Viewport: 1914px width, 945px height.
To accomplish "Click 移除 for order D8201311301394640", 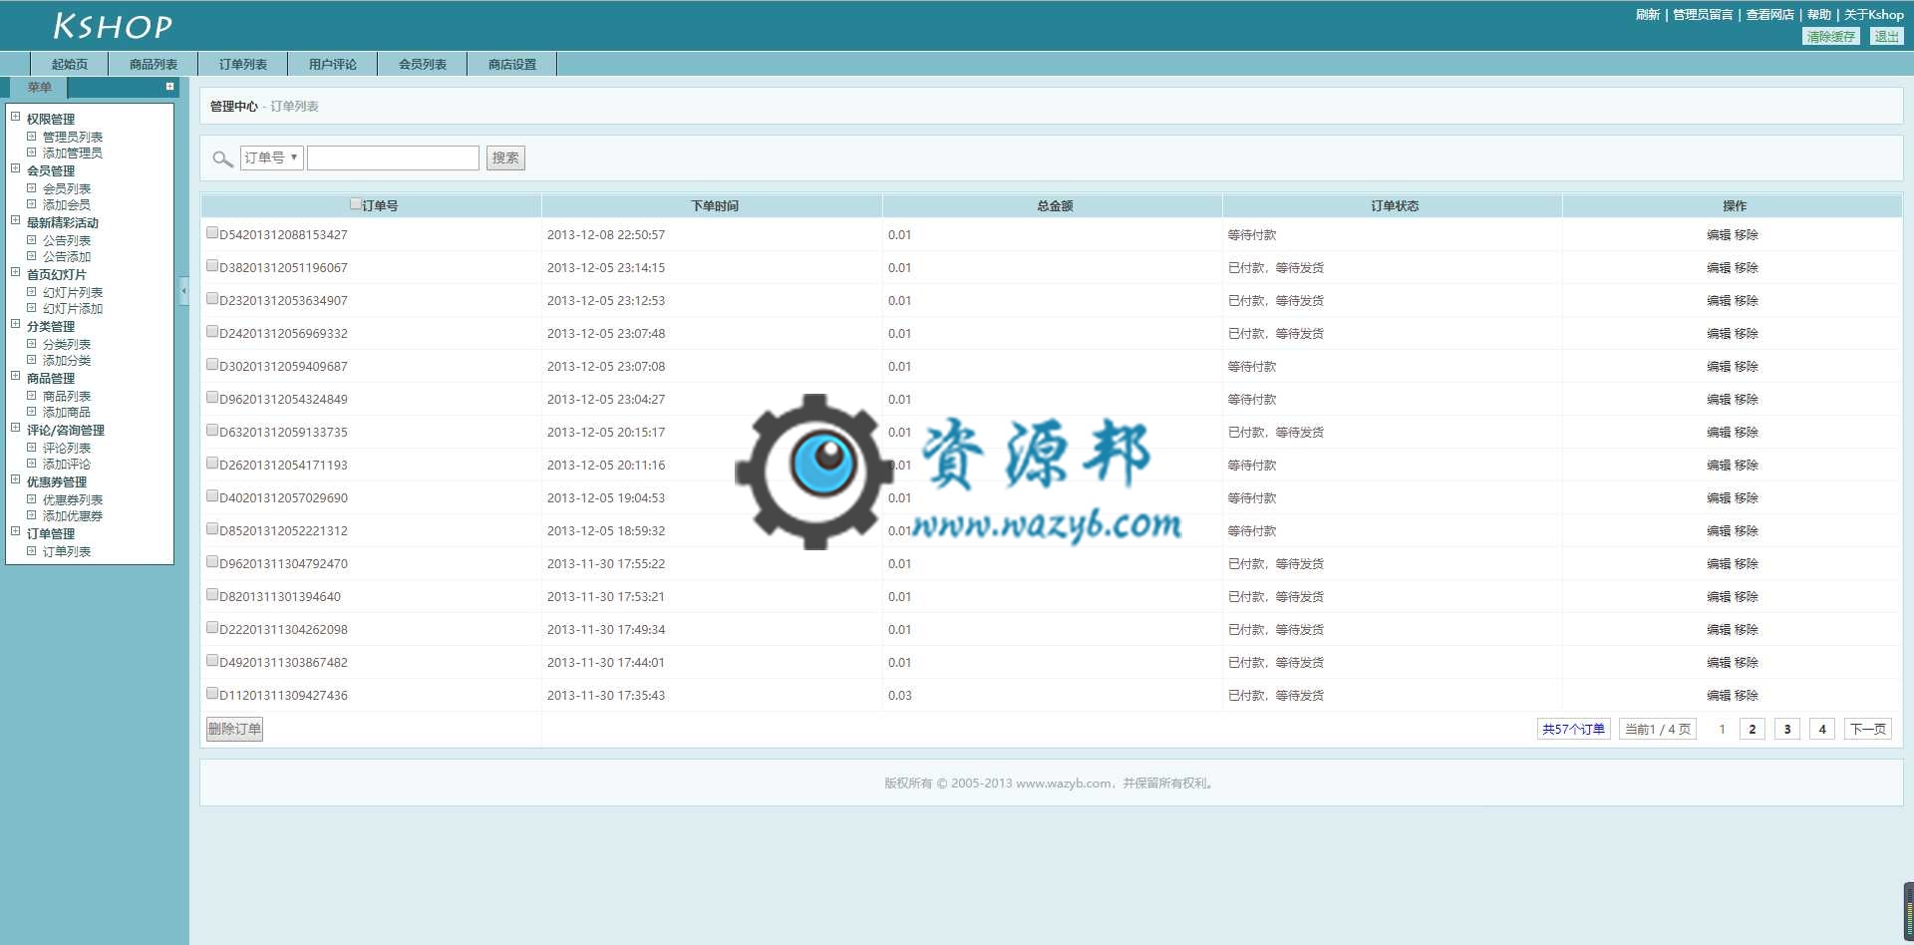I will point(1746,596).
